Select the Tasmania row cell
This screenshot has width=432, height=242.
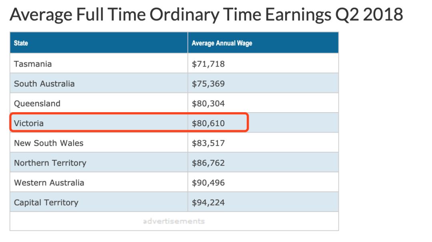point(99,63)
